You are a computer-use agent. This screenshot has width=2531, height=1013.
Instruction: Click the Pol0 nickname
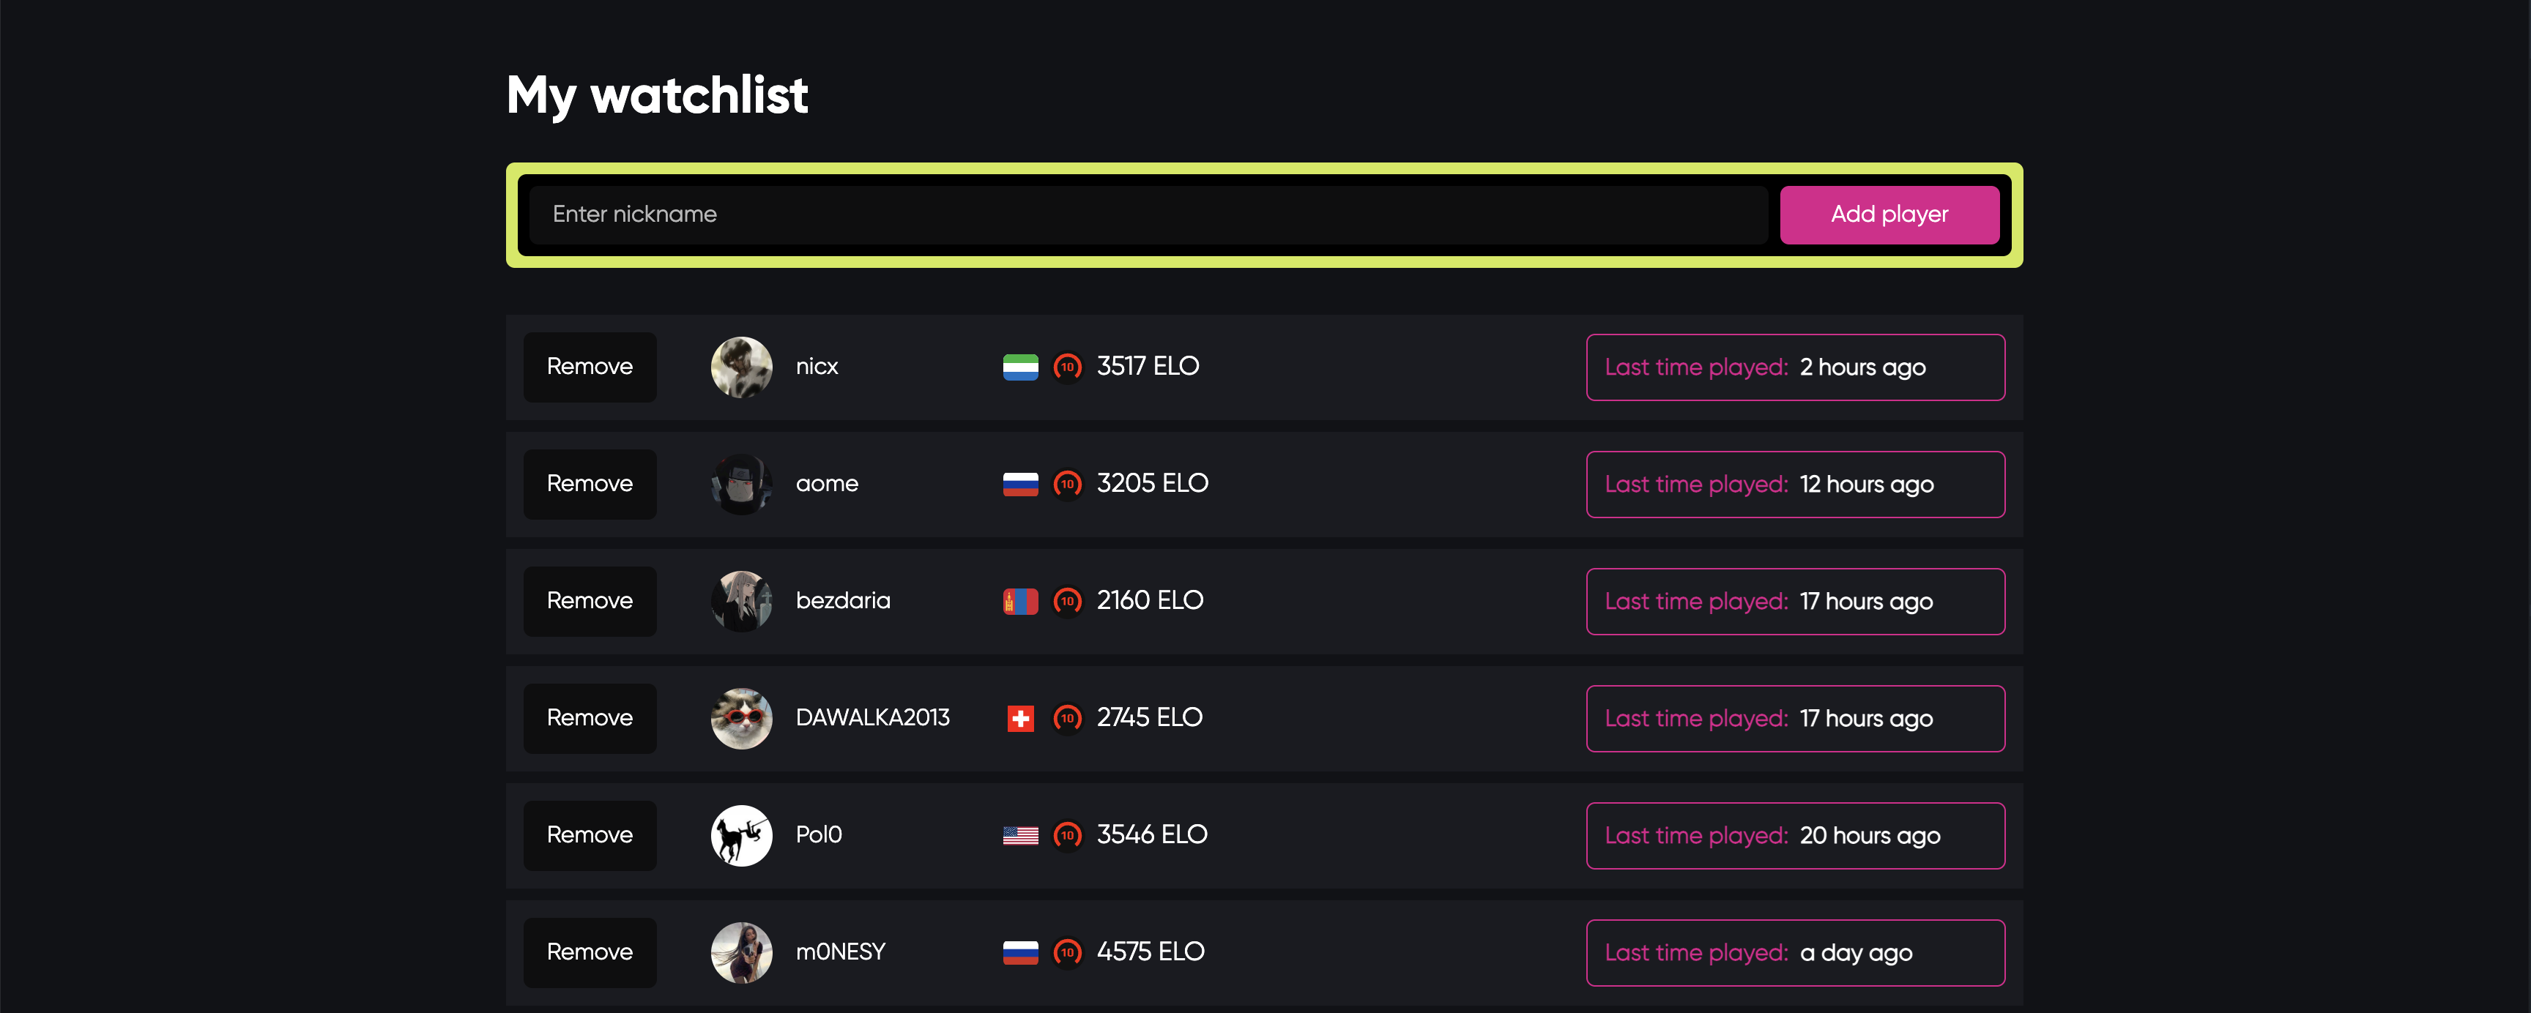coord(817,834)
